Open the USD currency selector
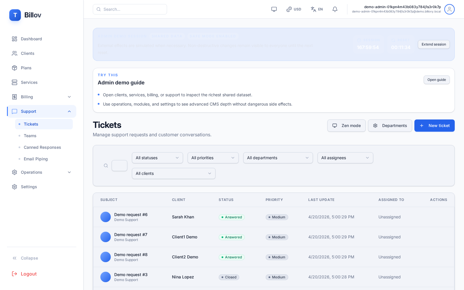The image size is (464, 290). point(294,9)
